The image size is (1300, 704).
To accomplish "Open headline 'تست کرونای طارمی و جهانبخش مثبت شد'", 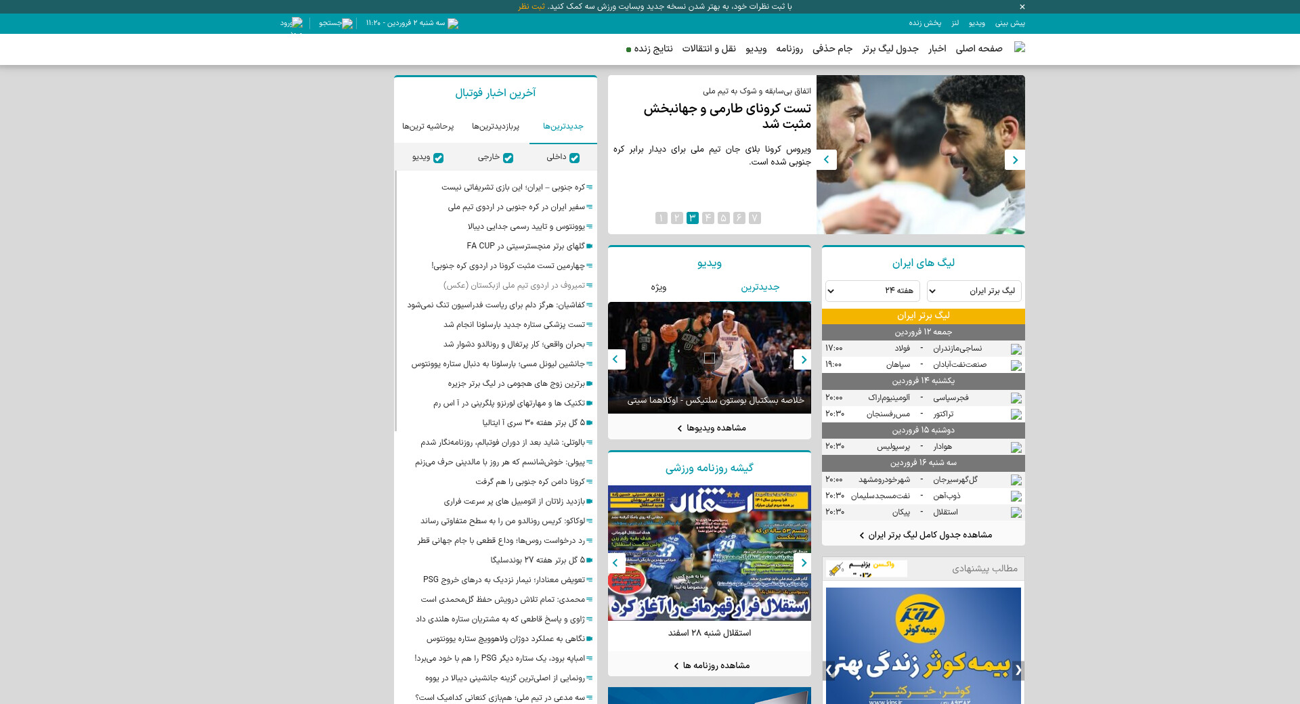I will (x=727, y=116).
